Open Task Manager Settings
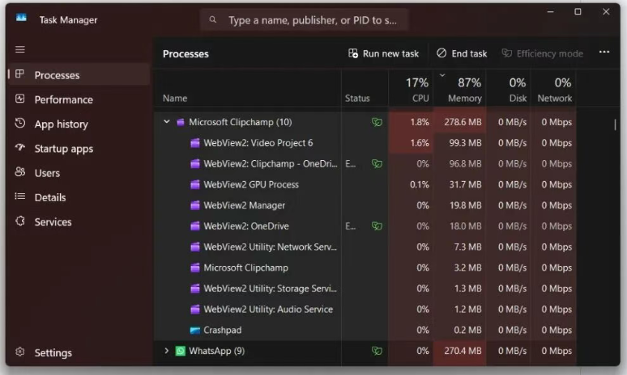The width and height of the screenshot is (627, 375). pyautogui.click(x=79, y=352)
